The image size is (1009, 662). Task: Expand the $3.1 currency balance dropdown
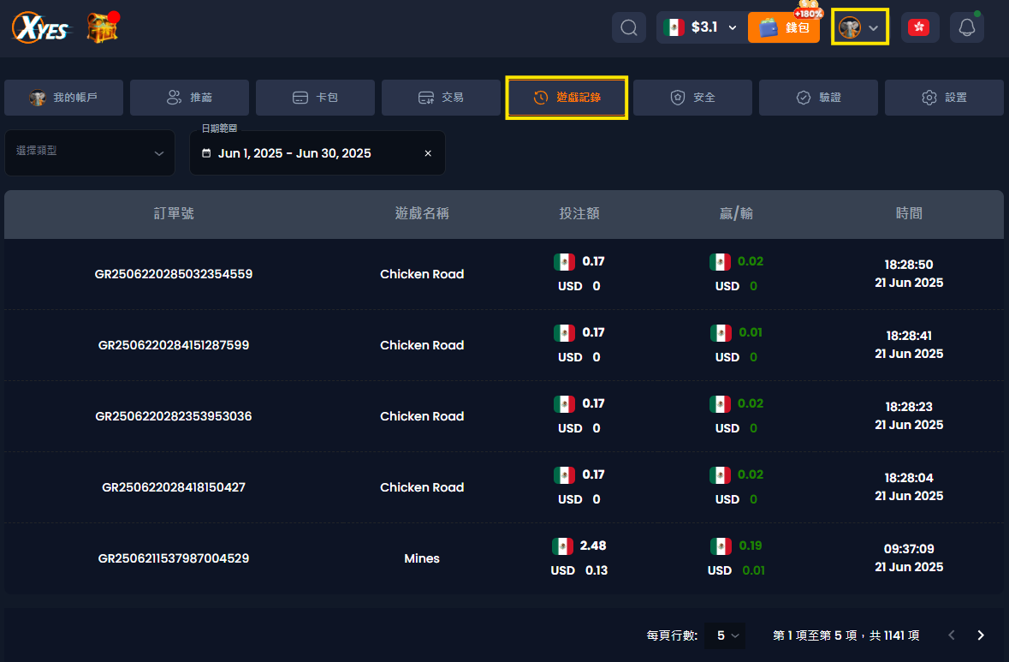[700, 27]
